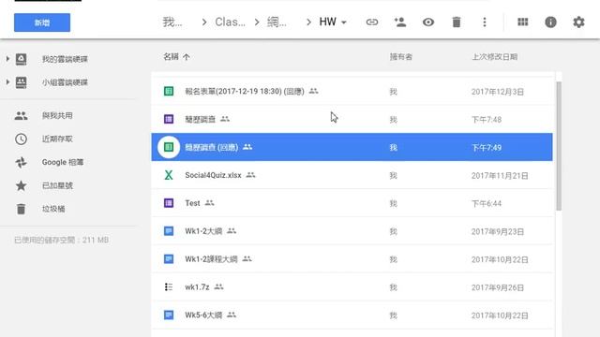Open 垃圾桶 trash in sidebar
This screenshot has width=600, height=337.
point(53,209)
